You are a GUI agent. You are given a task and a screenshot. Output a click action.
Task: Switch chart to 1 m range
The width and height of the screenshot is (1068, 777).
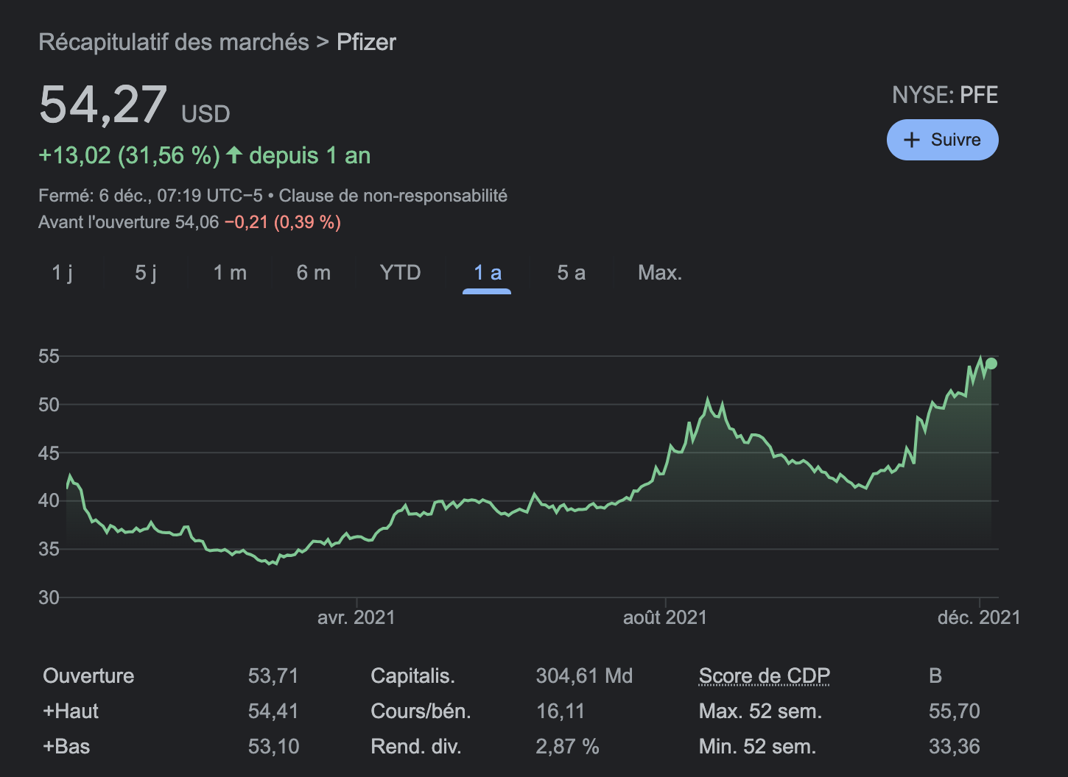click(230, 273)
